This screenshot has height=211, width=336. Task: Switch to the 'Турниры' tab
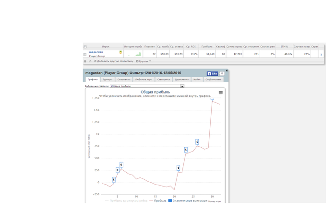pyautogui.click(x=108, y=80)
